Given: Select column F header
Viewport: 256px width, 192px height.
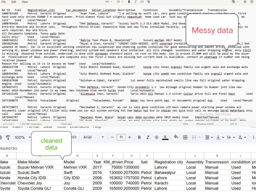Looking at the screenshot, I should (x=113, y=156).
